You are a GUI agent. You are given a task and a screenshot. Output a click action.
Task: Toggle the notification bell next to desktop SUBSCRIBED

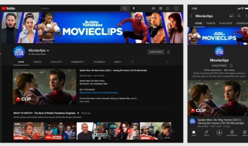pos(168,52)
